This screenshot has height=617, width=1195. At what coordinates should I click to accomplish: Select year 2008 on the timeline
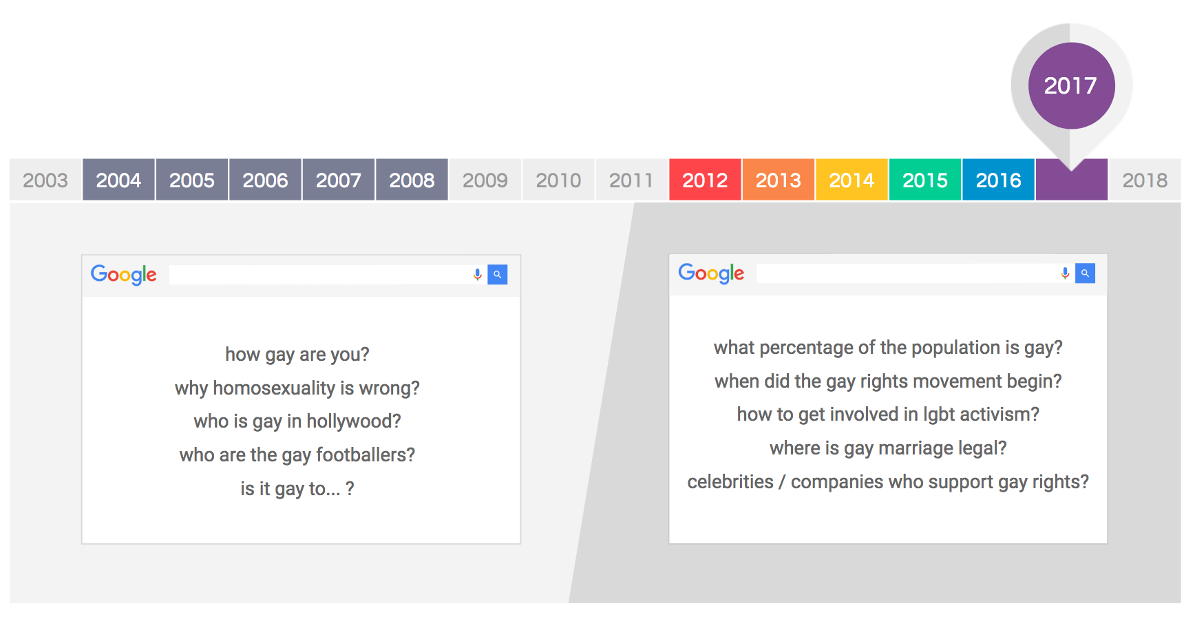(x=412, y=180)
